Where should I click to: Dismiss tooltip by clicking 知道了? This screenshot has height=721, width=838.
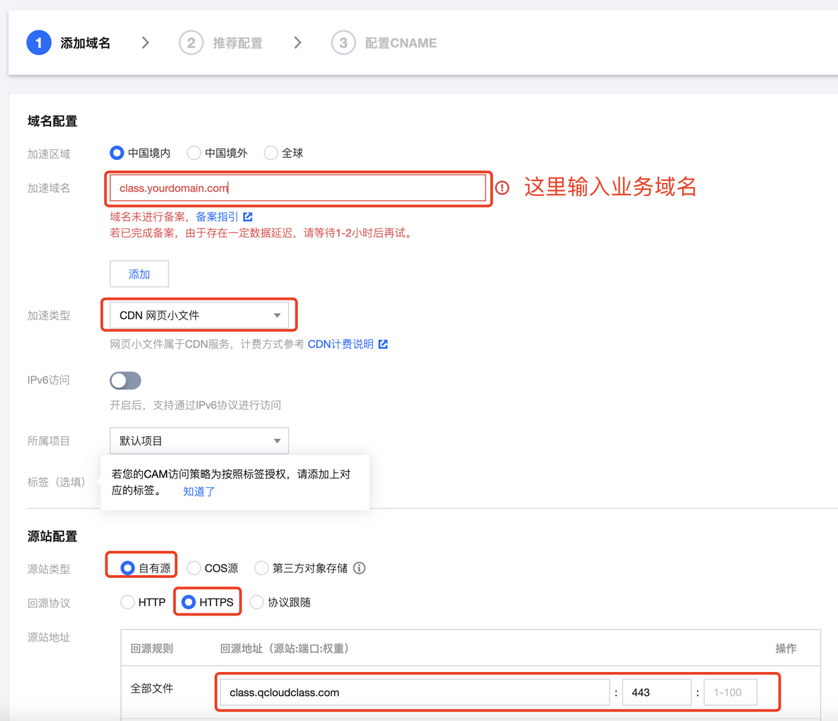click(199, 491)
